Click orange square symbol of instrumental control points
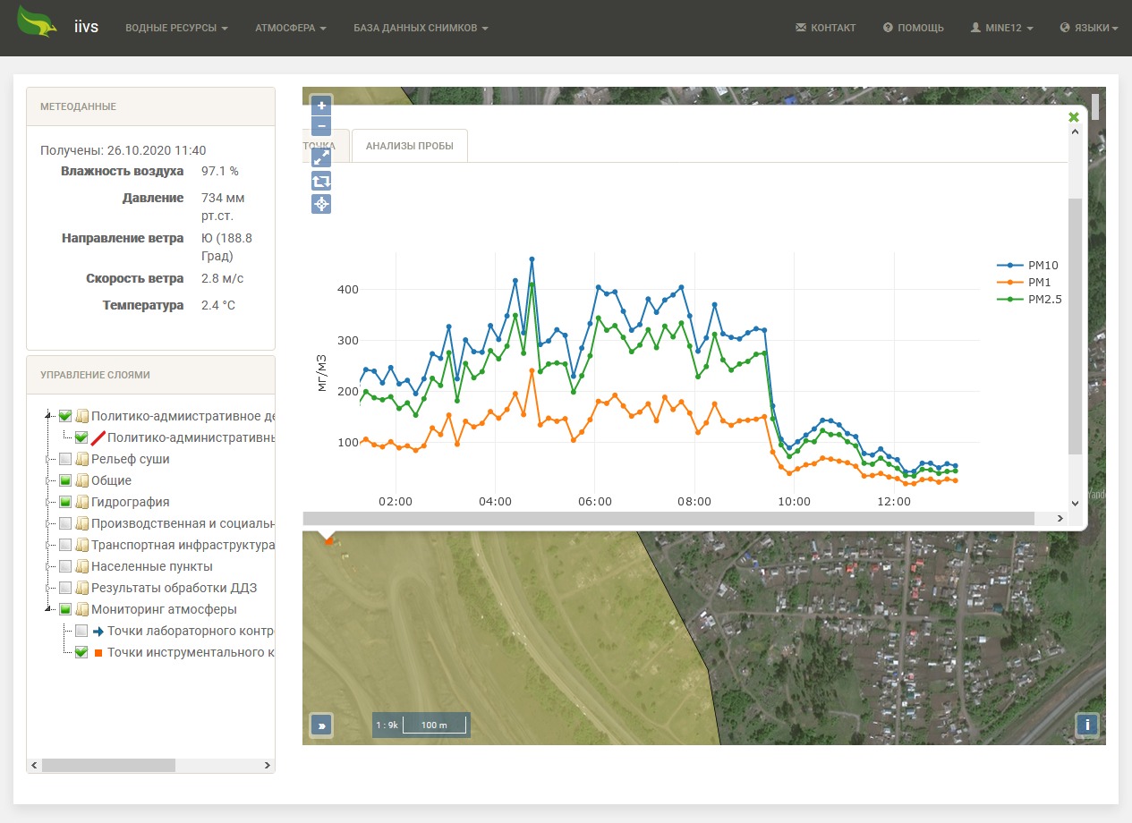1132x823 pixels. 98,652
